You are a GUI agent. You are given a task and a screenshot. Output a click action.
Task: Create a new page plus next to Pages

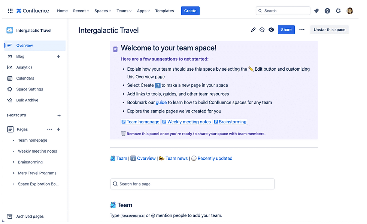pyautogui.click(x=58, y=129)
